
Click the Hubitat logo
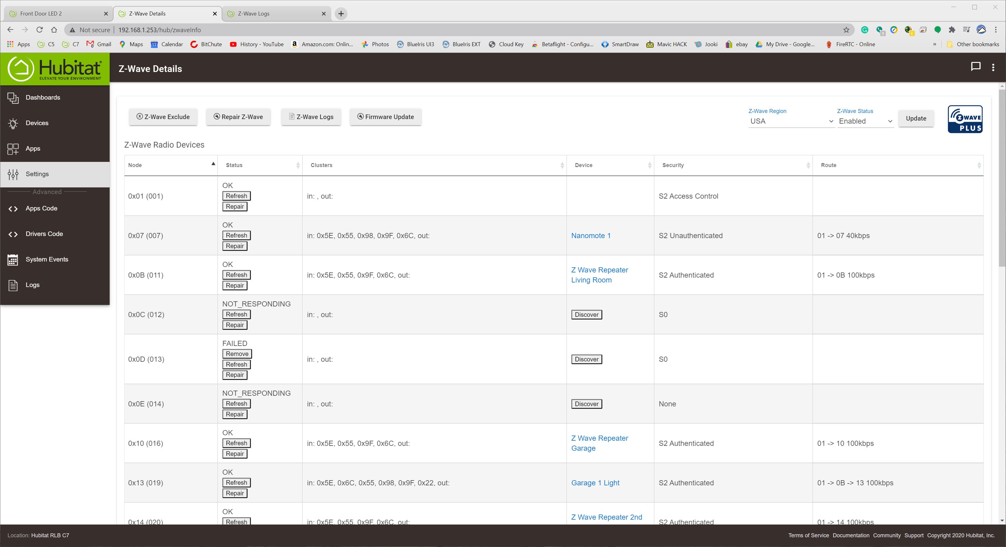click(x=55, y=69)
